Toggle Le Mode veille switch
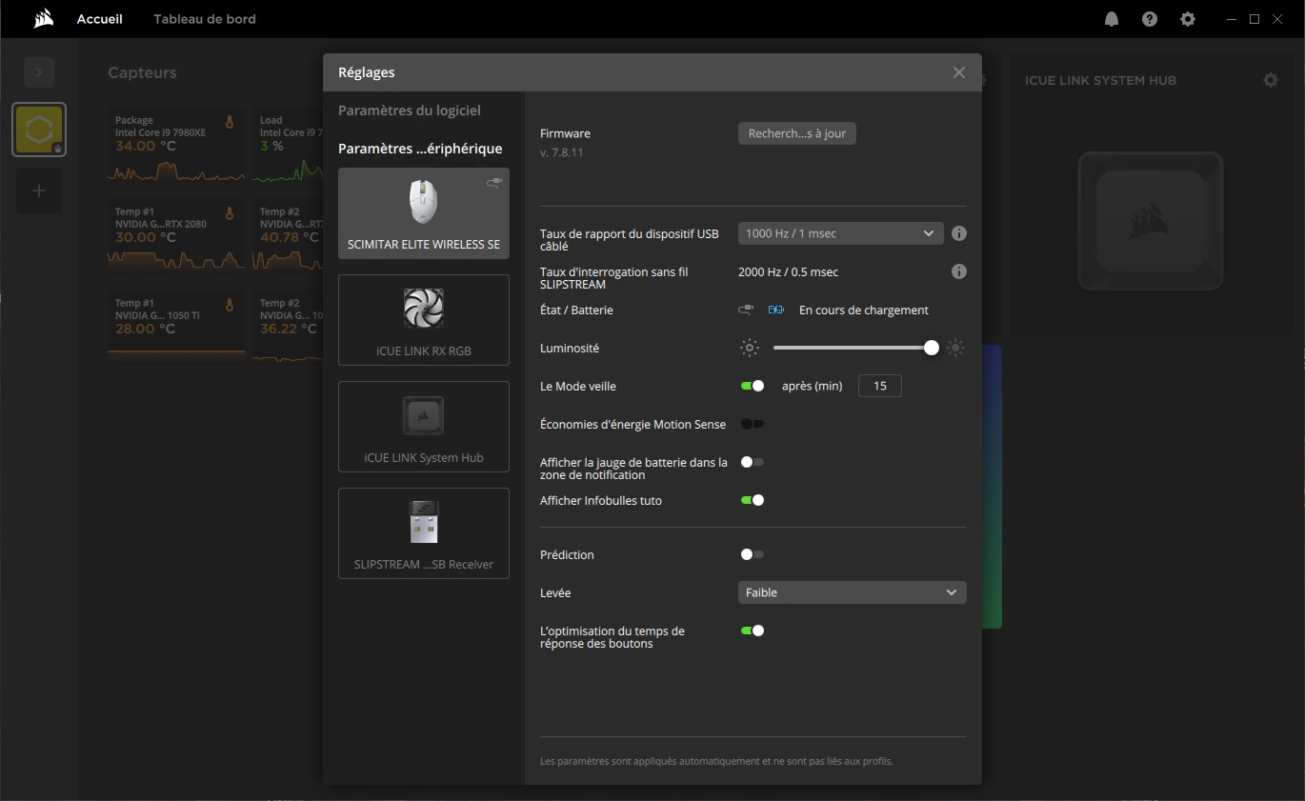1305x801 pixels. coord(753,386)
